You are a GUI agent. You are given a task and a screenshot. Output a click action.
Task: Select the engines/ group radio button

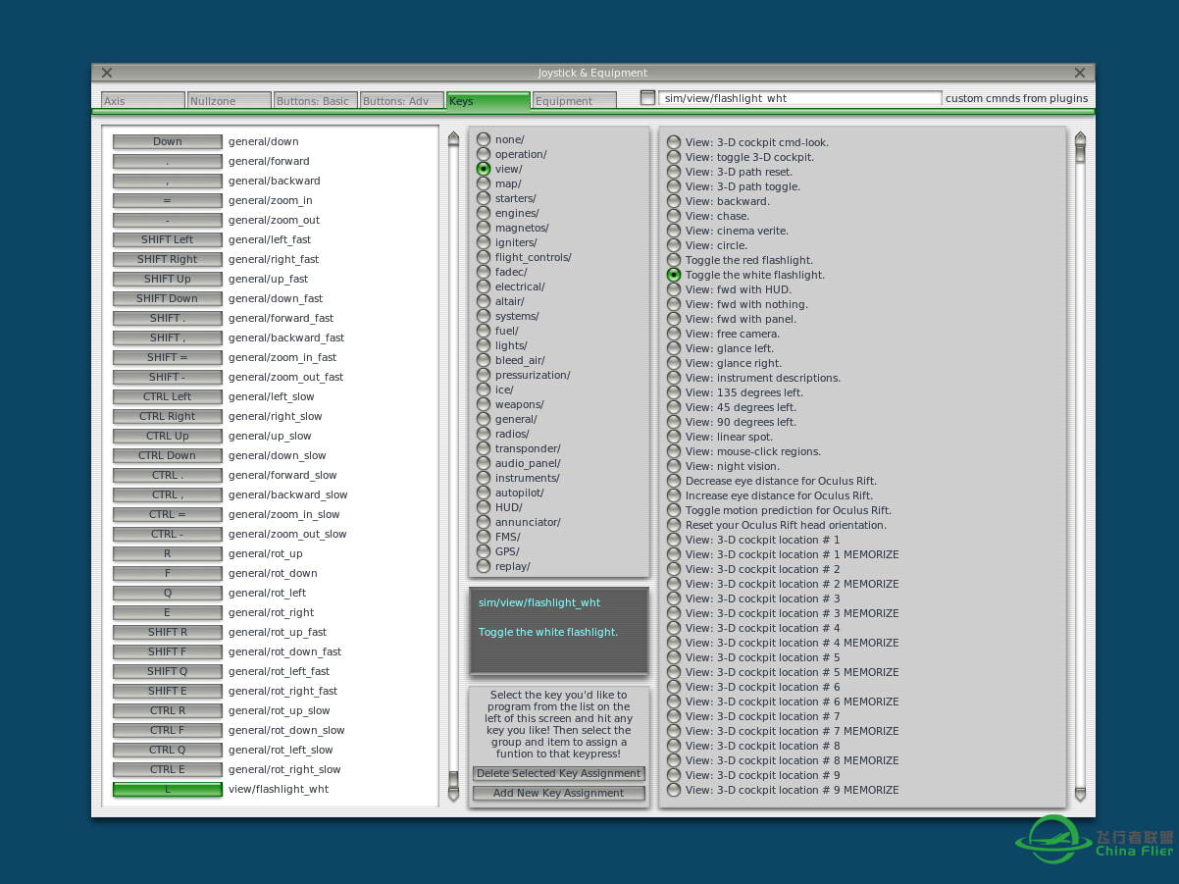click(484, 213)
